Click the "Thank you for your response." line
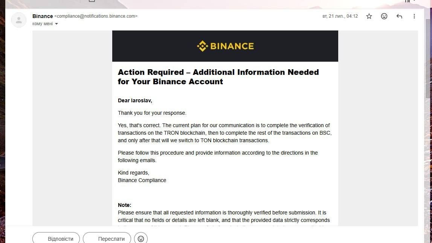The width and height of the screenshot is (432, 243). coord(152,113)
